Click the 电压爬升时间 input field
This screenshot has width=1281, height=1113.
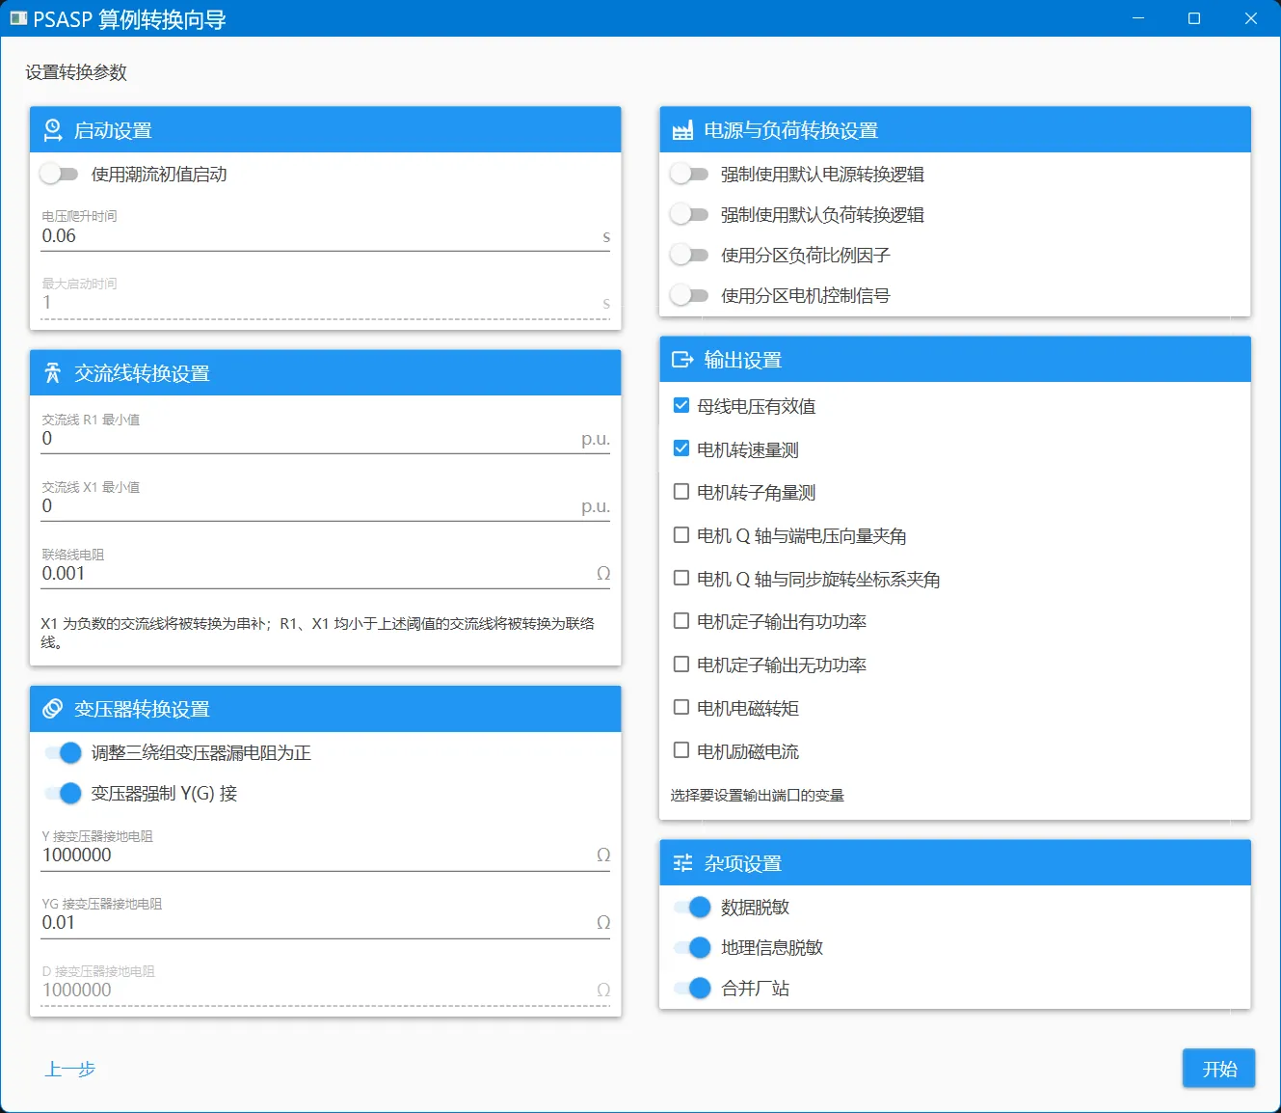tap(326, 231)
